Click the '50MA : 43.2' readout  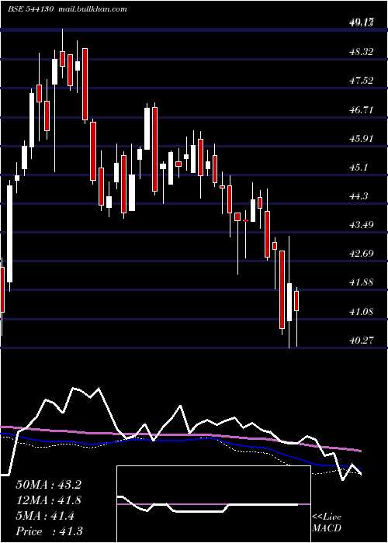point(48,485)
